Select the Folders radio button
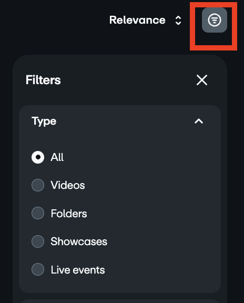 point(38,213)
